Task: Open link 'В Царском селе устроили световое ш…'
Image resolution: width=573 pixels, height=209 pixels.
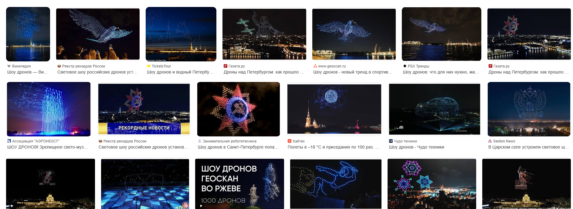Action: coord(529,147)
